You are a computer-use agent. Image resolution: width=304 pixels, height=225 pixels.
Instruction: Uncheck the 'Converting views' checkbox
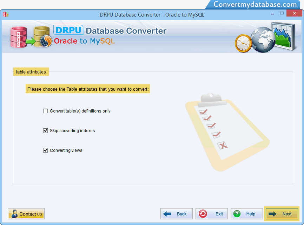coord(45,150)
